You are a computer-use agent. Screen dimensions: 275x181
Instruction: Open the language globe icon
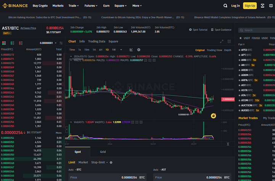tap(271, 6)
